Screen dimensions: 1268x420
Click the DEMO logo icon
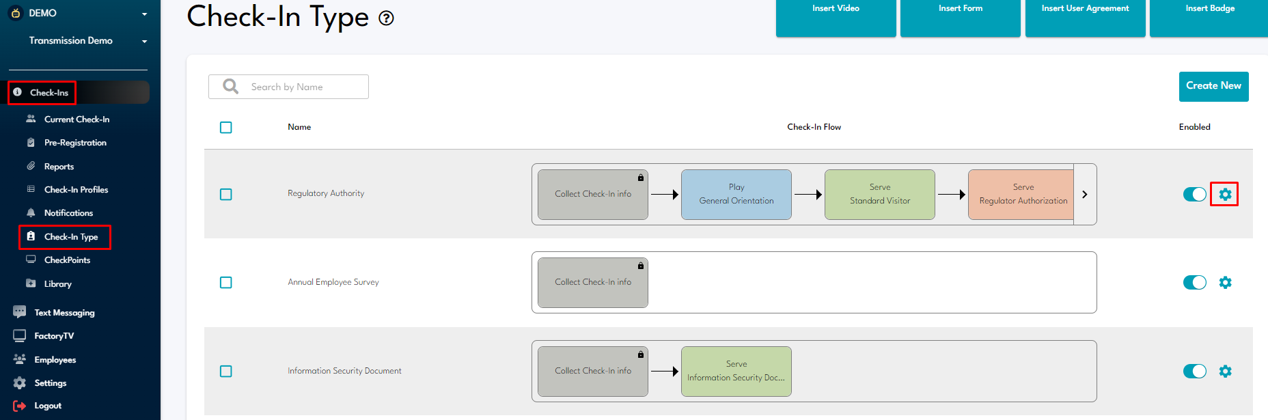(x=15, y=13)
